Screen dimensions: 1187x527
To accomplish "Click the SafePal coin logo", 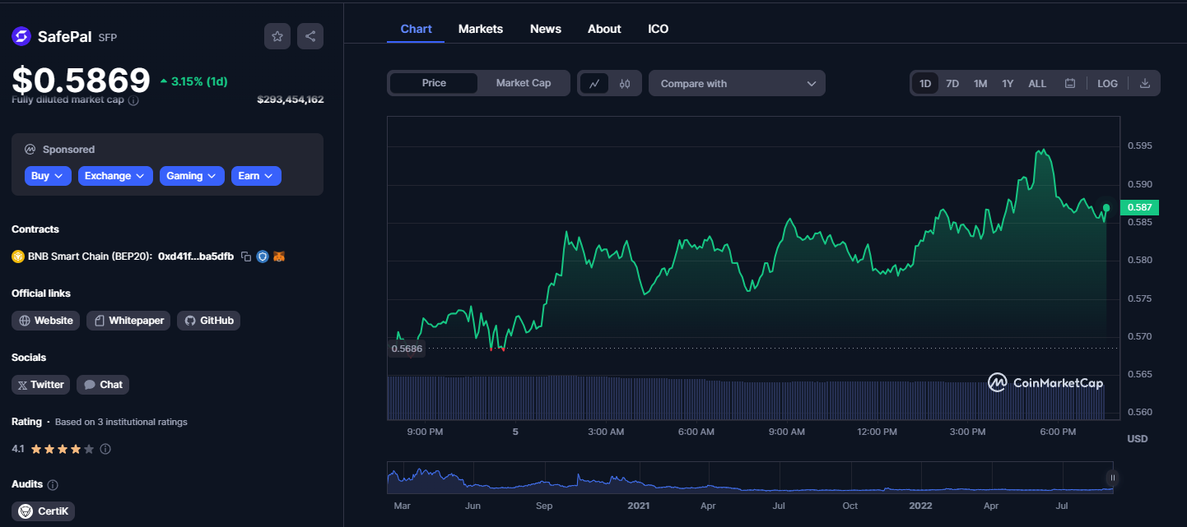I will click(21, 36).
